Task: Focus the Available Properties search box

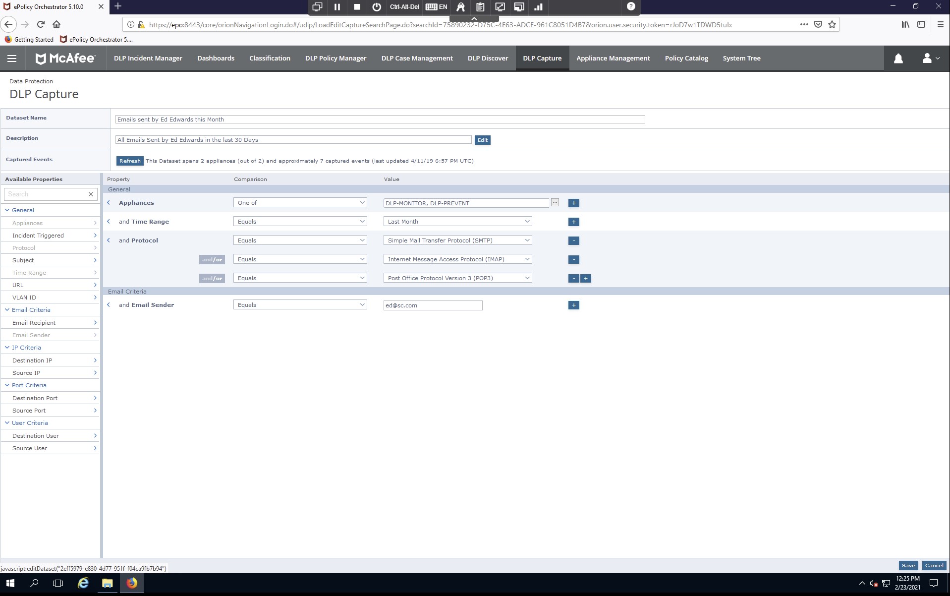Action: coord(46,194)
